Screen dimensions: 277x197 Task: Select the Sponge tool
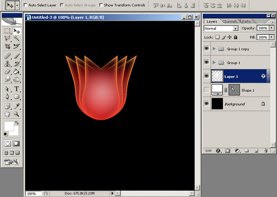tap(17, 79)
